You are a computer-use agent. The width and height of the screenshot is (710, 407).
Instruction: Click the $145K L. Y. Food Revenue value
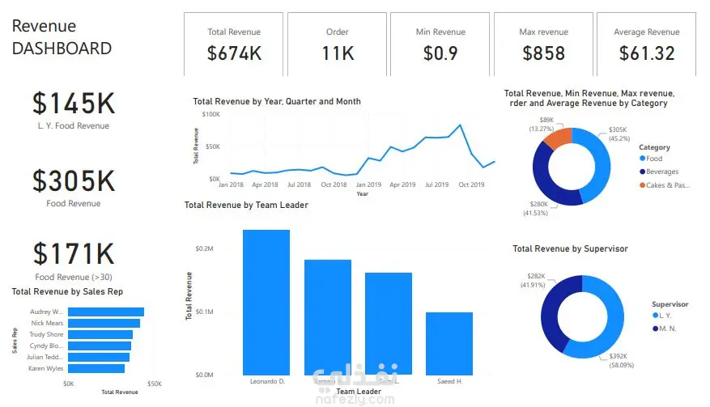pos(74,104)
